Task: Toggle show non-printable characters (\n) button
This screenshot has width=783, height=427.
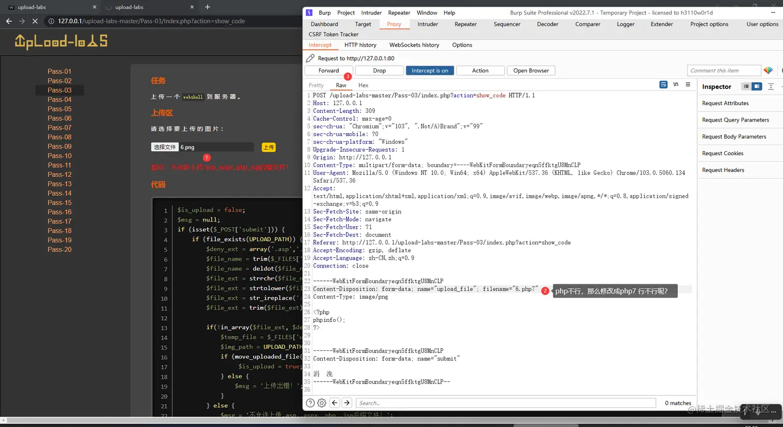Action: (x=676, y=84)
